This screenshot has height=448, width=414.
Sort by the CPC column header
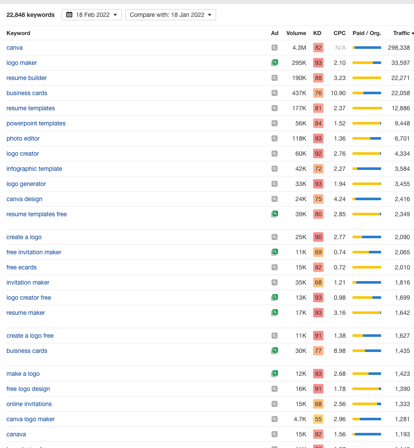(340, 33)
